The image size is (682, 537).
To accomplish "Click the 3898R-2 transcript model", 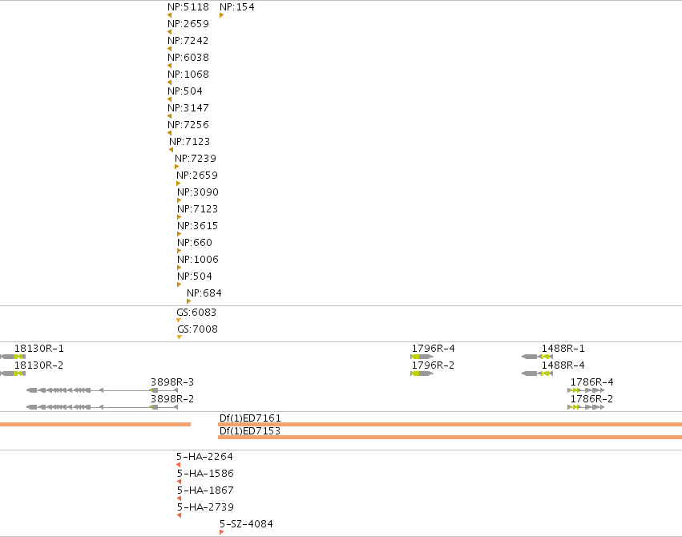I will (103, 407).
